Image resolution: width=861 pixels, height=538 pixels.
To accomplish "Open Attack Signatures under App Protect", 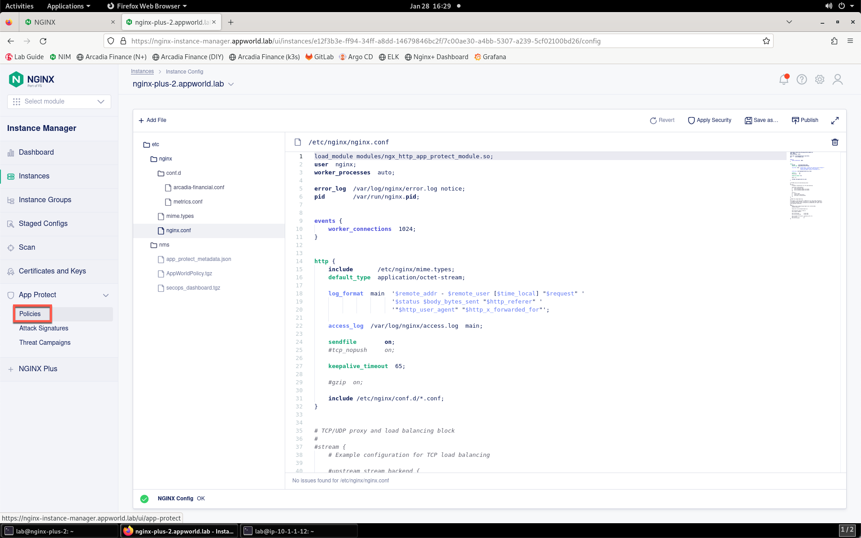I will point(44,328).
